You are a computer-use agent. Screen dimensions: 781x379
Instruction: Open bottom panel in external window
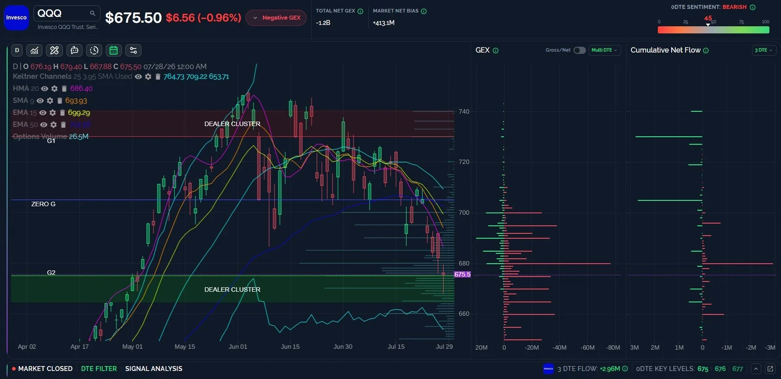click(770, 369)
